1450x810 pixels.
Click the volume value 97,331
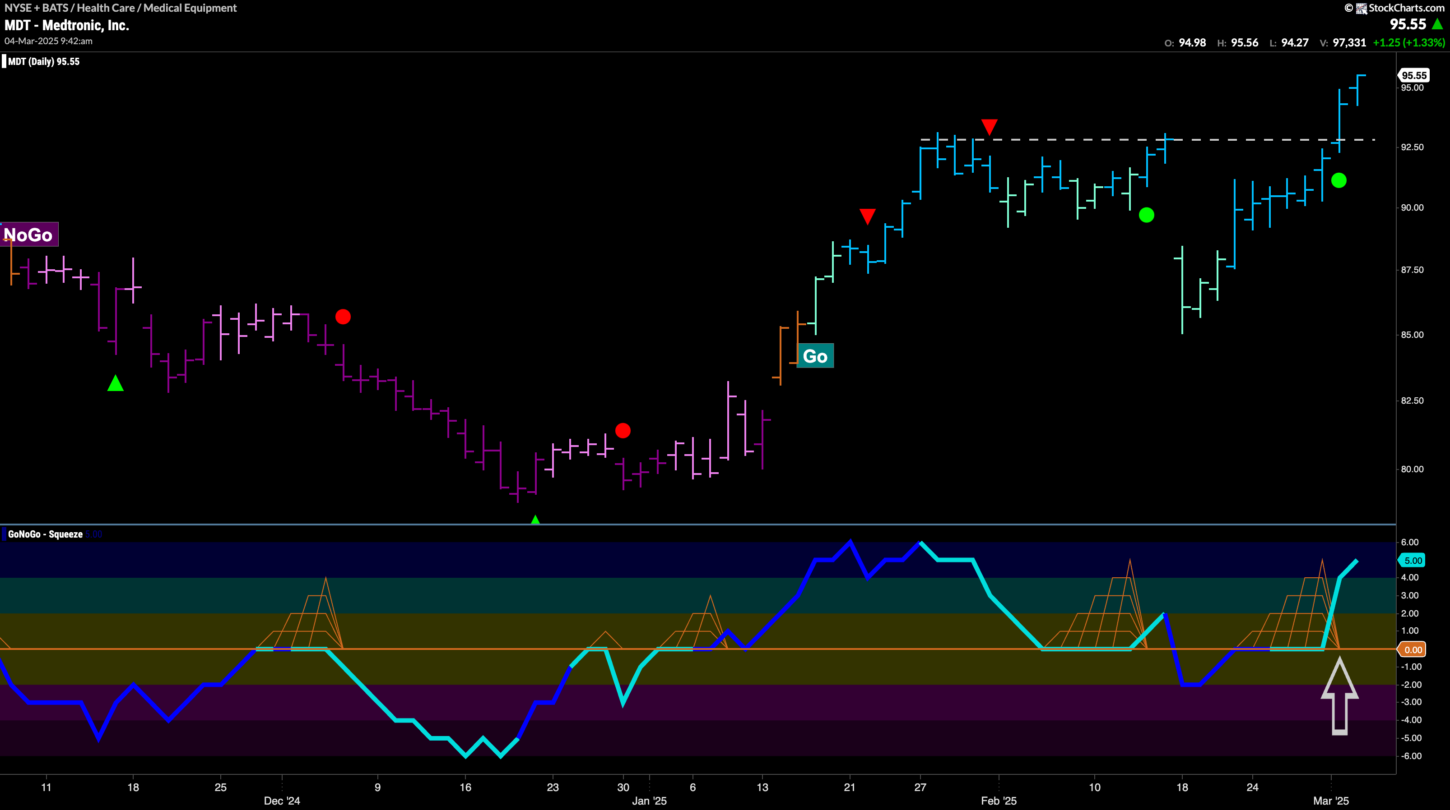[x=1349, y=43]
